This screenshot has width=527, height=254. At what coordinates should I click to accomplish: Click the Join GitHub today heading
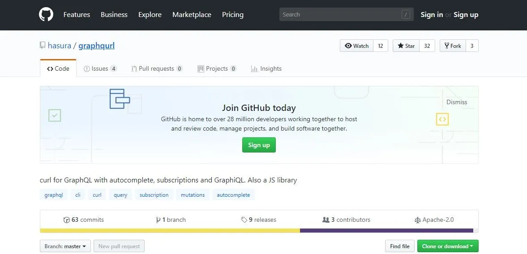click(x=259, y=108)
